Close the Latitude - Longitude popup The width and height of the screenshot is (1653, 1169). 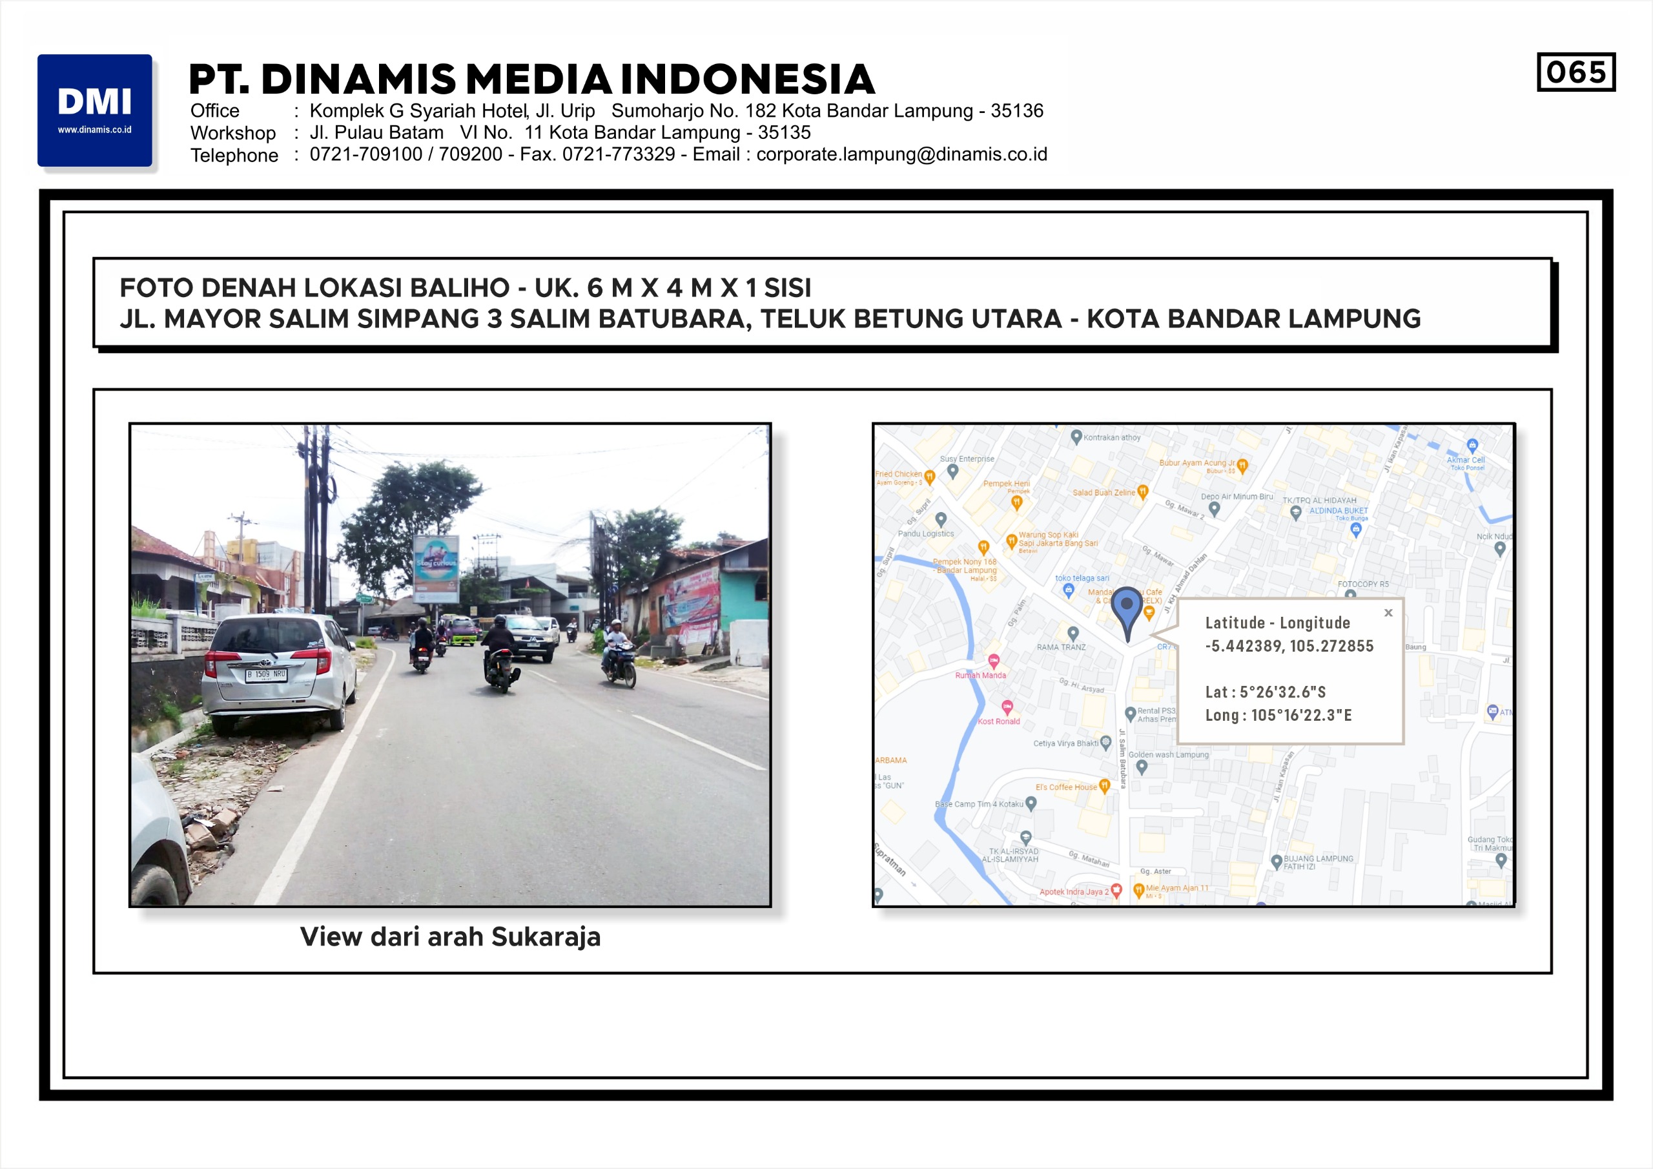click(x=1389, y=613)
